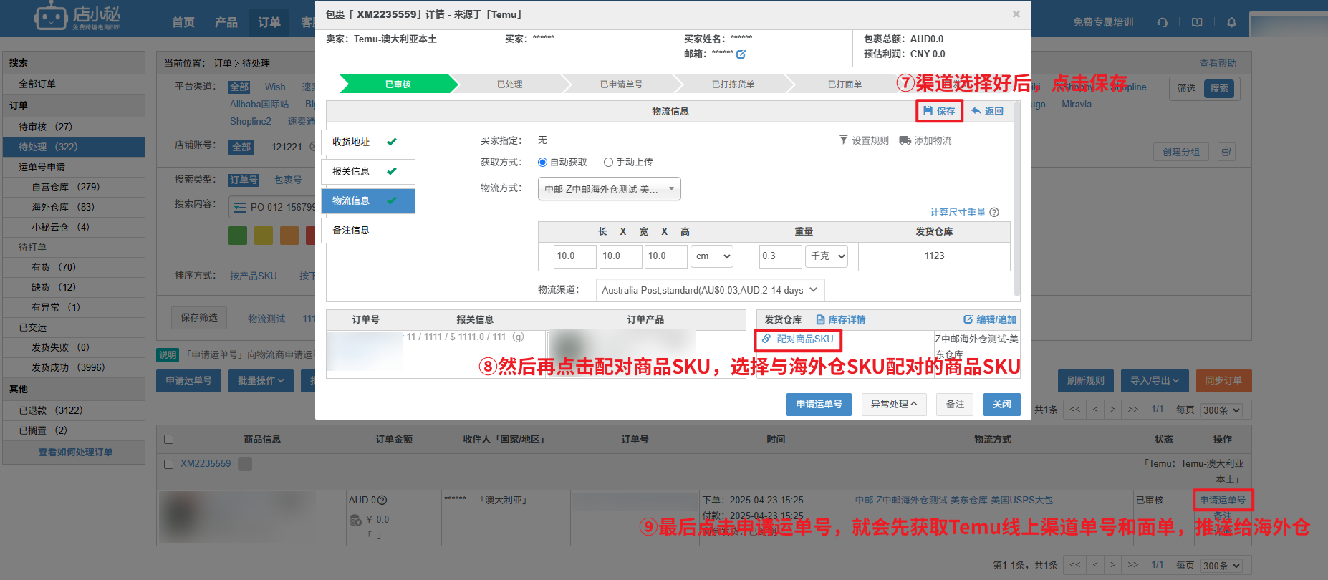This screenshot has width=1328, height=580.
Task: Click apply tracking number button in dialog
Action: click(819, 405)
